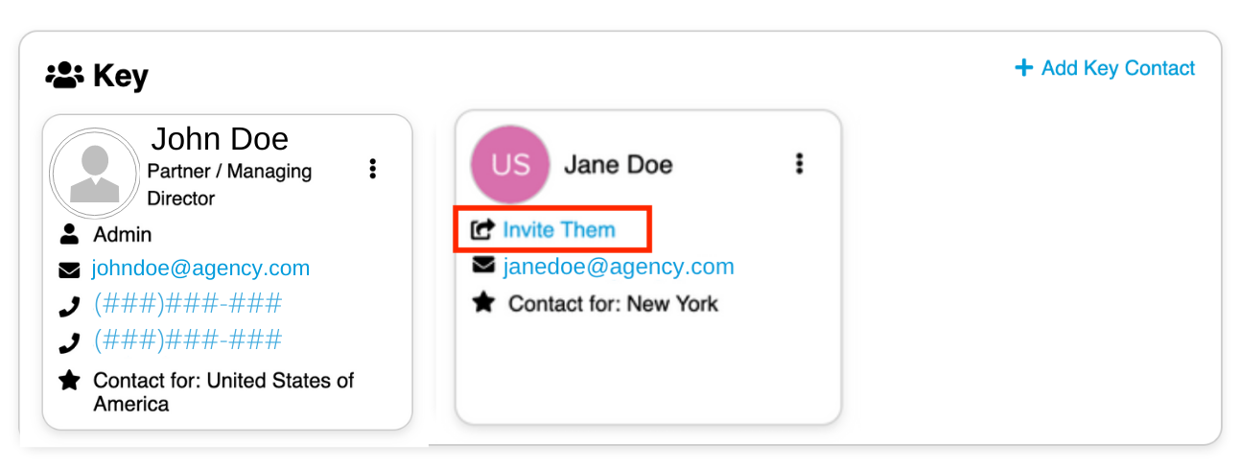Click the plus icon beside Add Key Contact
1240x468 pixels.
[x=1024, y=68]
